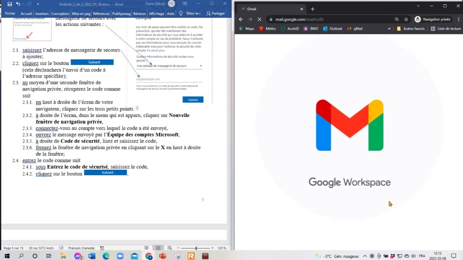The width and height of the screenshot is (463, 260).
Task: Open the Météo bookmark
Action: tap(267, 29)
